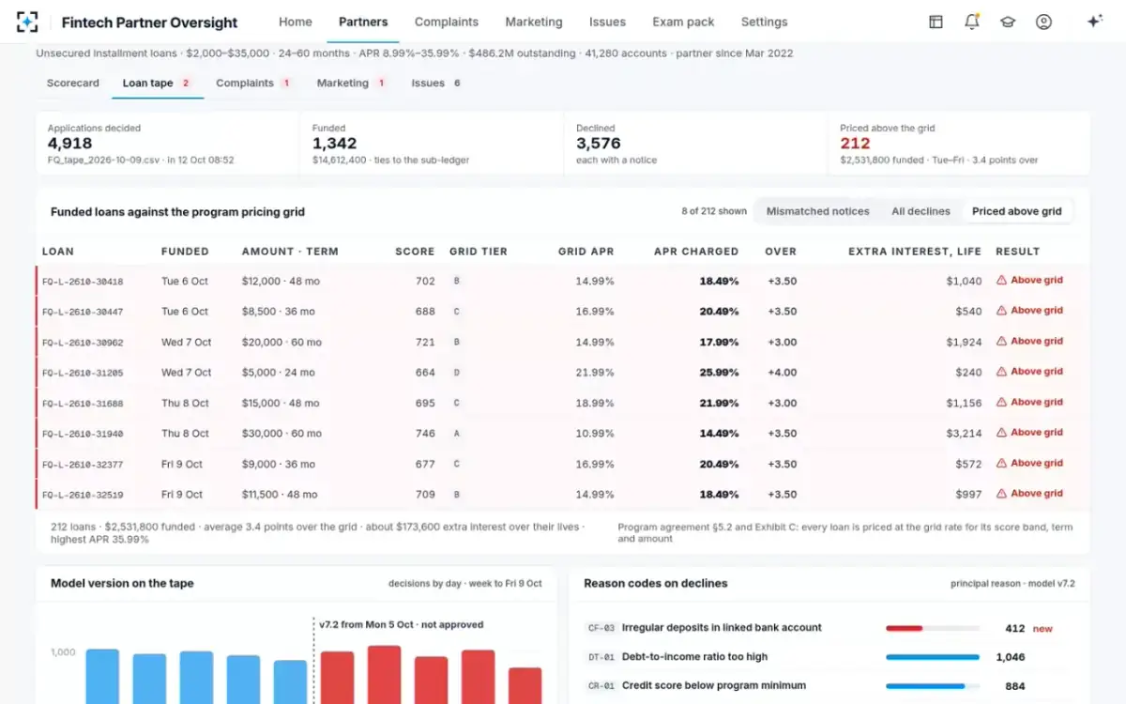Open the graduation cap training icon
Image resolution: width=1126 pixels, height=704 pixels.
pyautogui.click(x=1008, y=22)
